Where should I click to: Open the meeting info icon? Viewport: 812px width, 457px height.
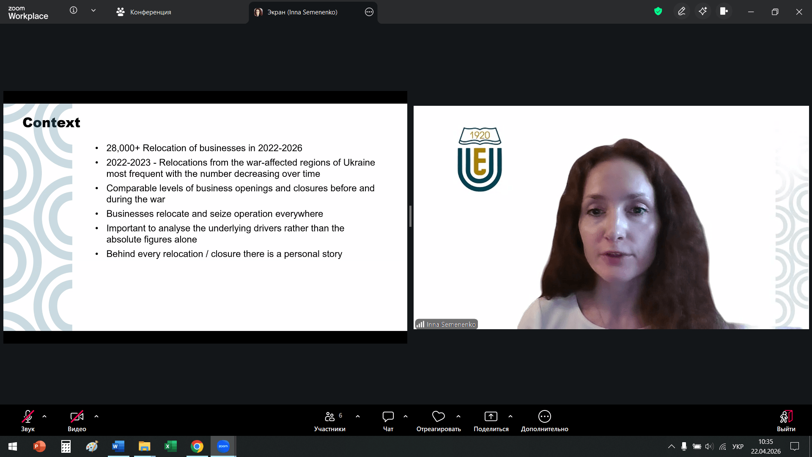pyautogui.click(x=74, y=11)
